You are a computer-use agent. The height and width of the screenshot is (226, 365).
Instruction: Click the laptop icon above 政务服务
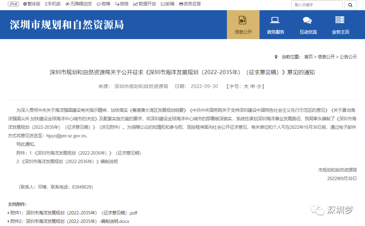[x=275, y=20]
